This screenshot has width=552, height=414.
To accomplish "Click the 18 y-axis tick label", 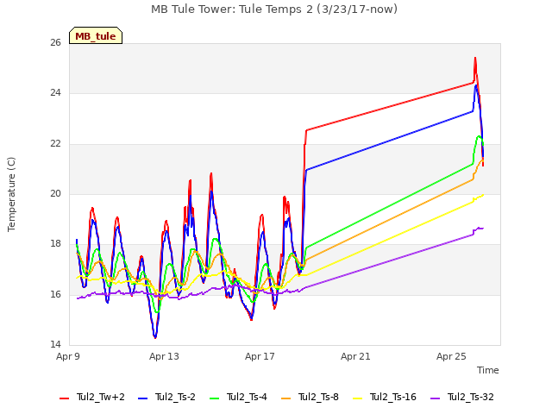I will [x=55, y=243].
